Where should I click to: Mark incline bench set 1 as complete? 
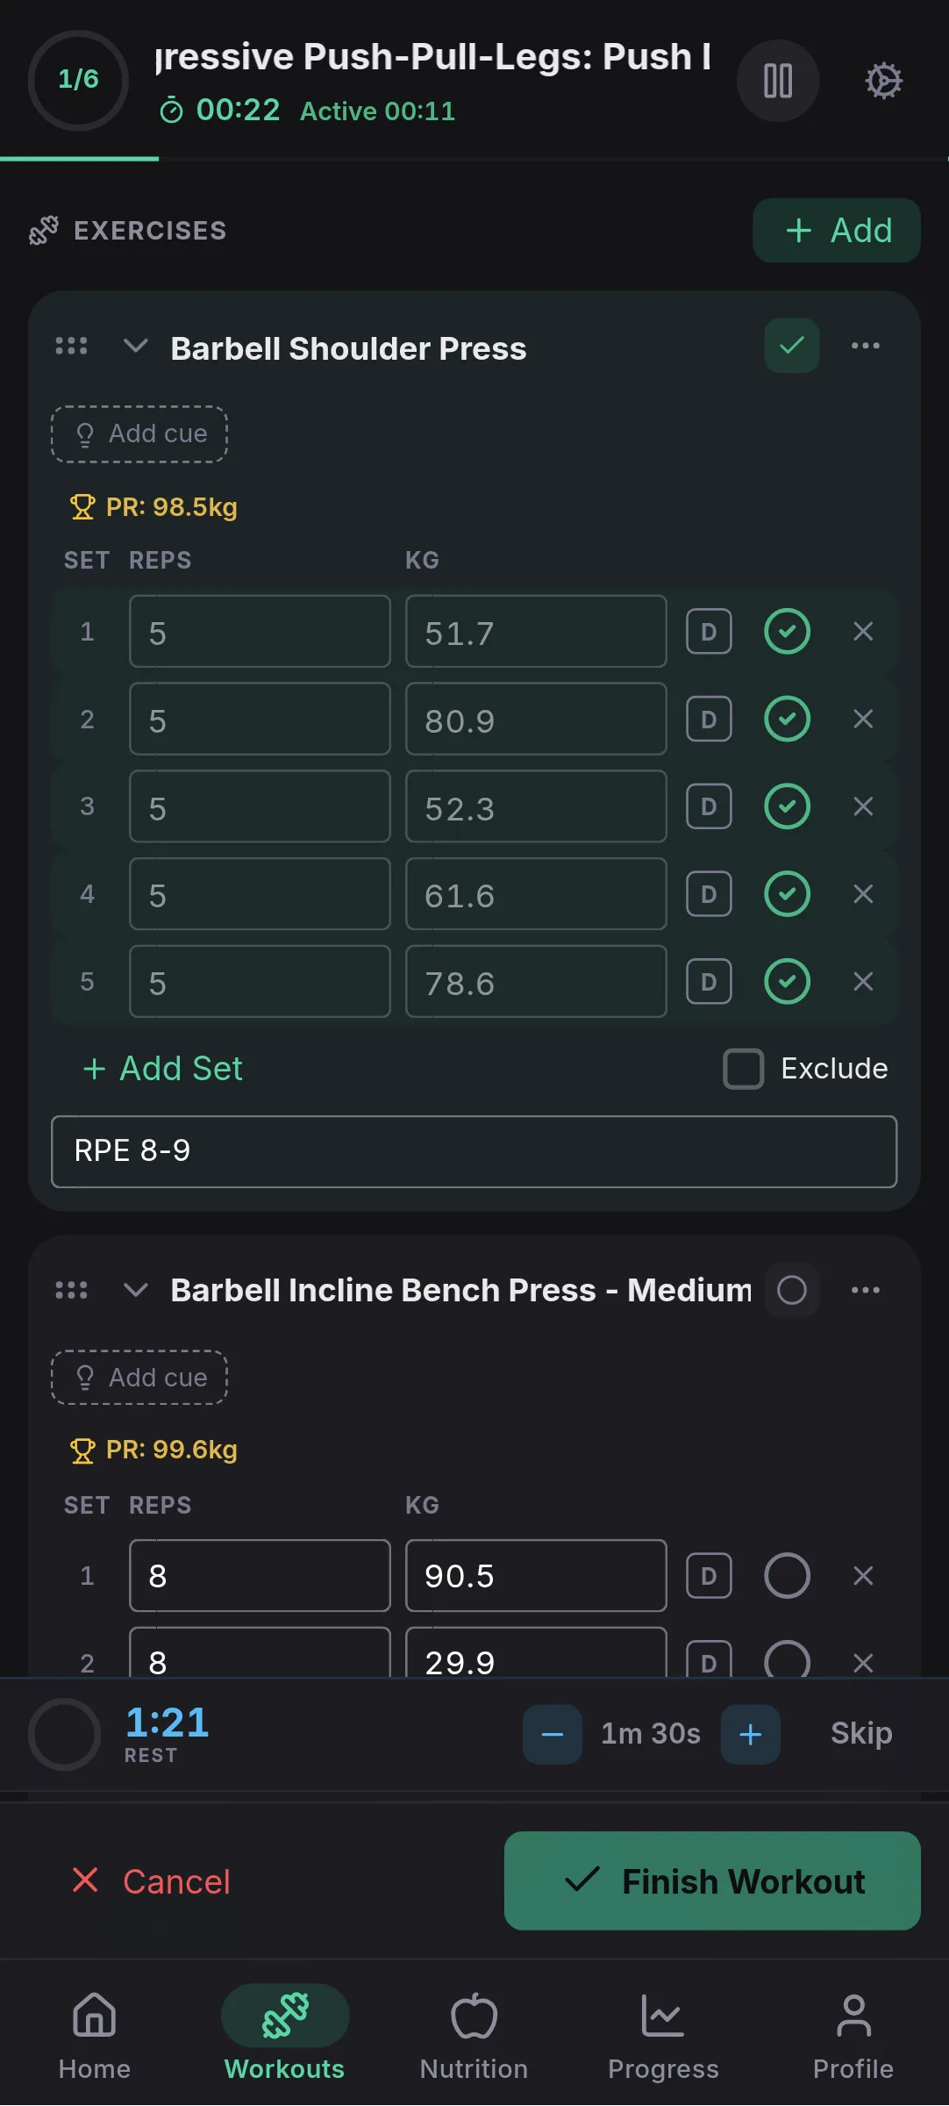pos(787,1575)
